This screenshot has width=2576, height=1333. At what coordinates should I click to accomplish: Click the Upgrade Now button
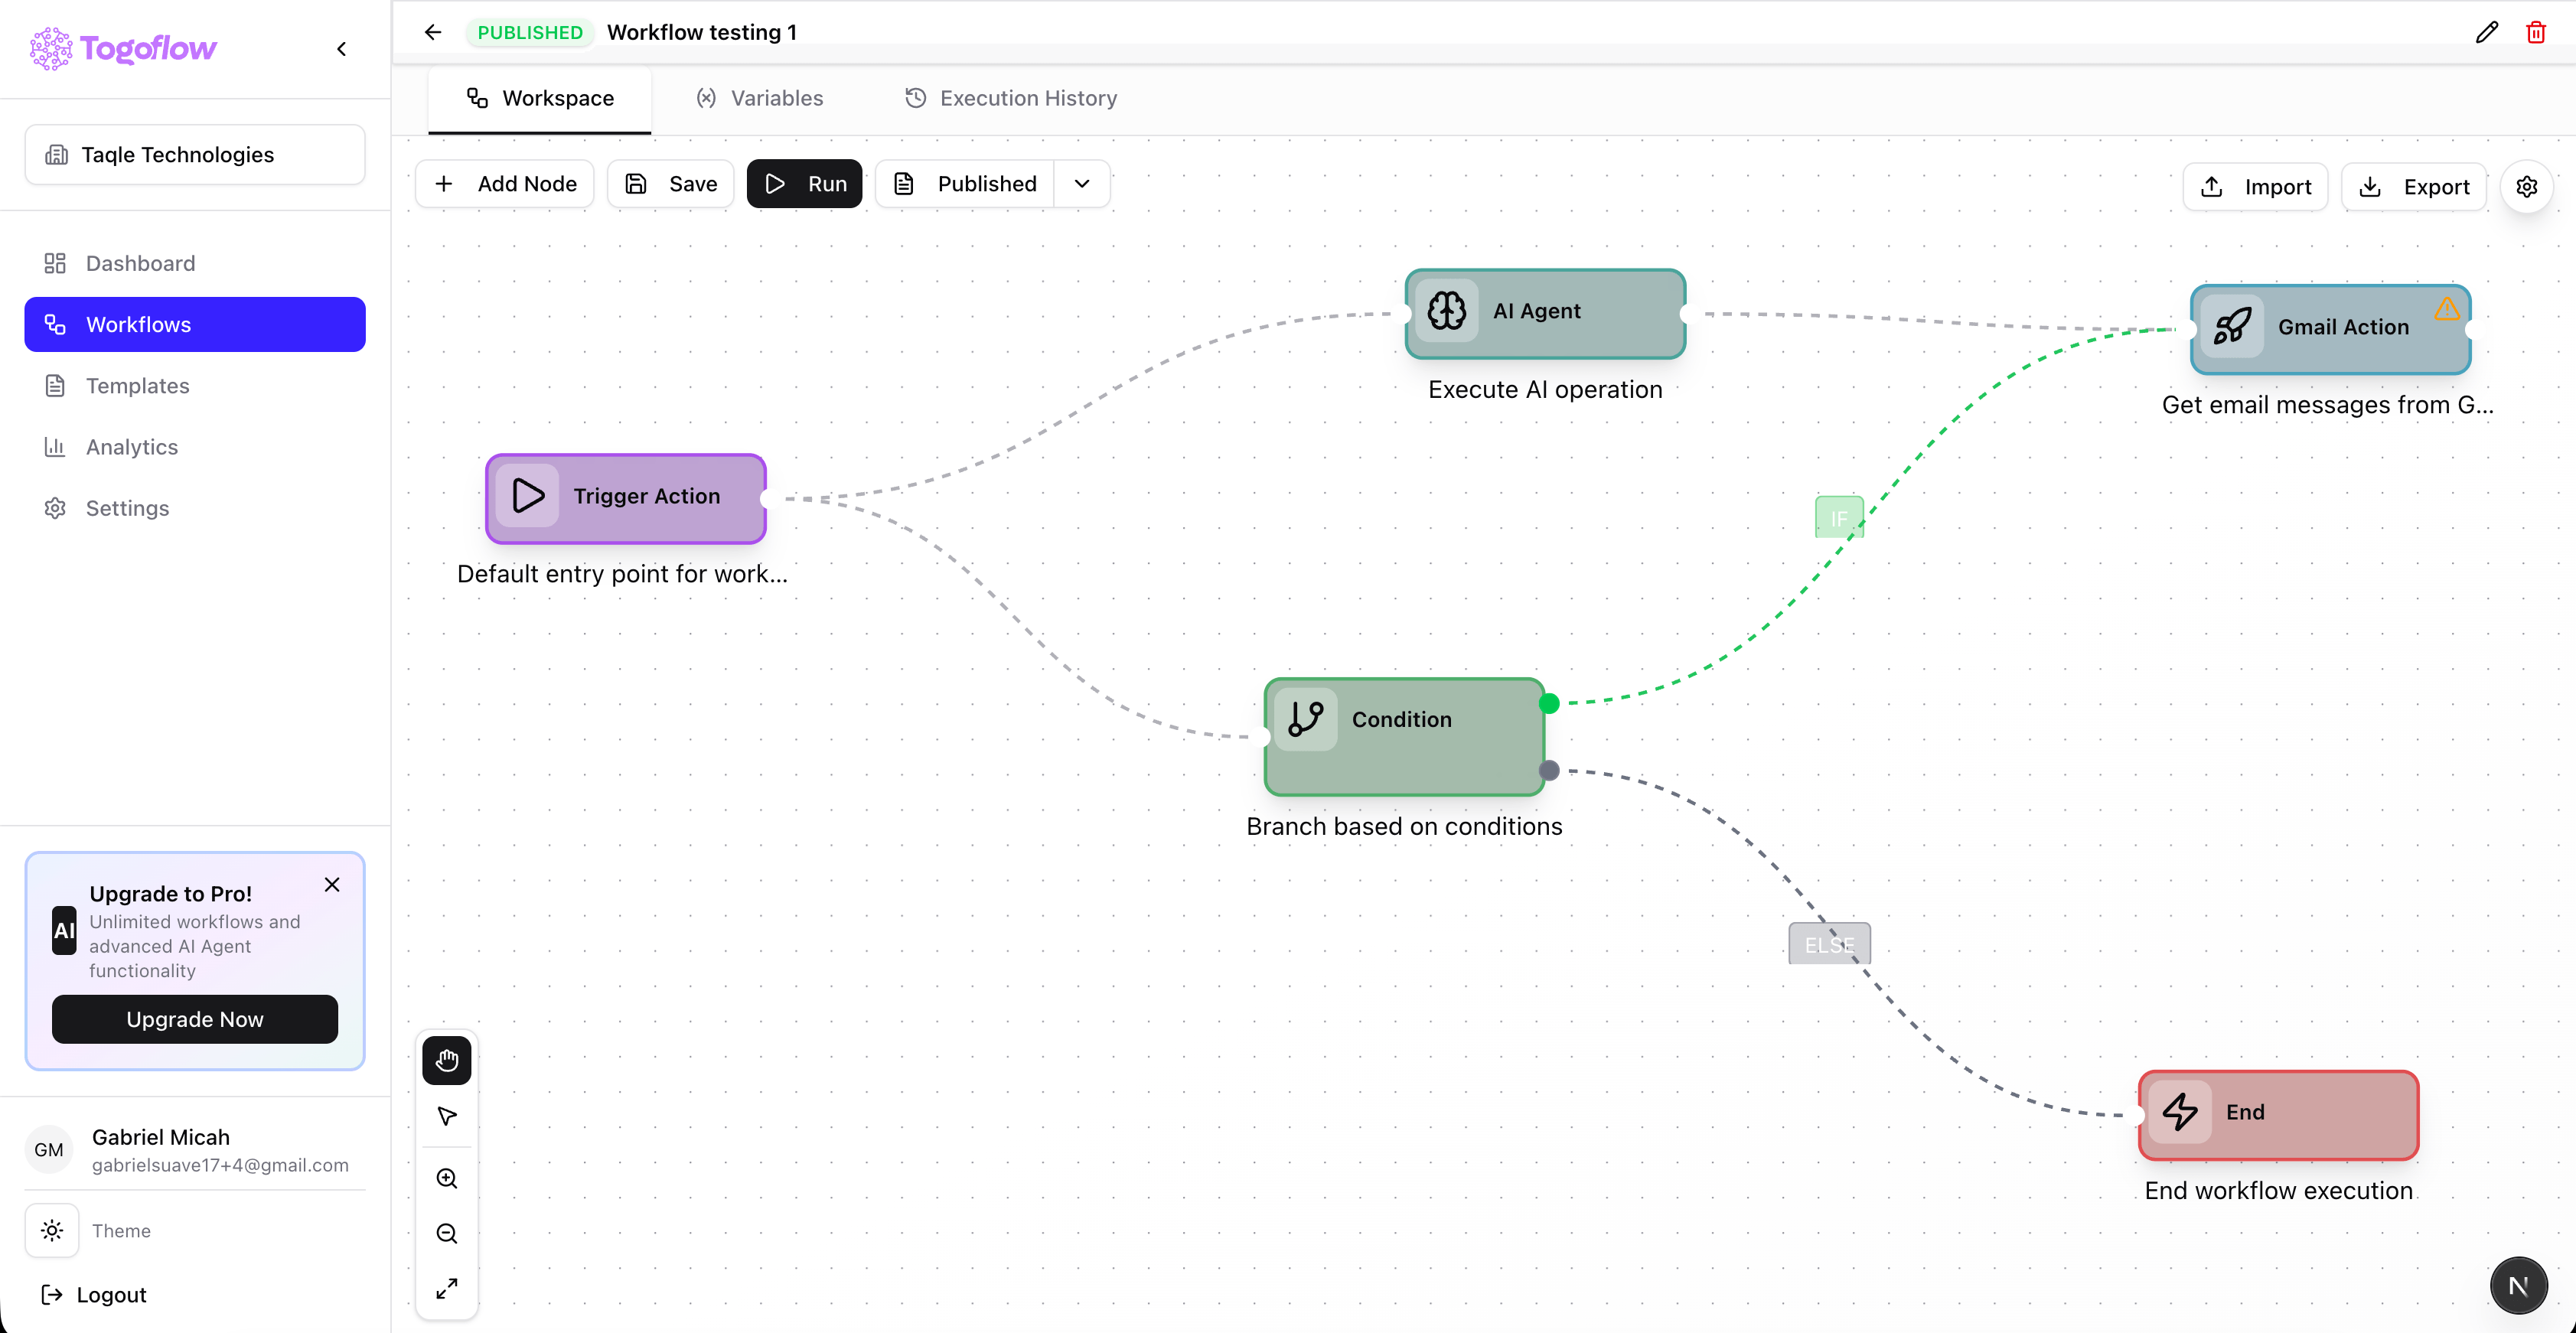pos(194,1019)
